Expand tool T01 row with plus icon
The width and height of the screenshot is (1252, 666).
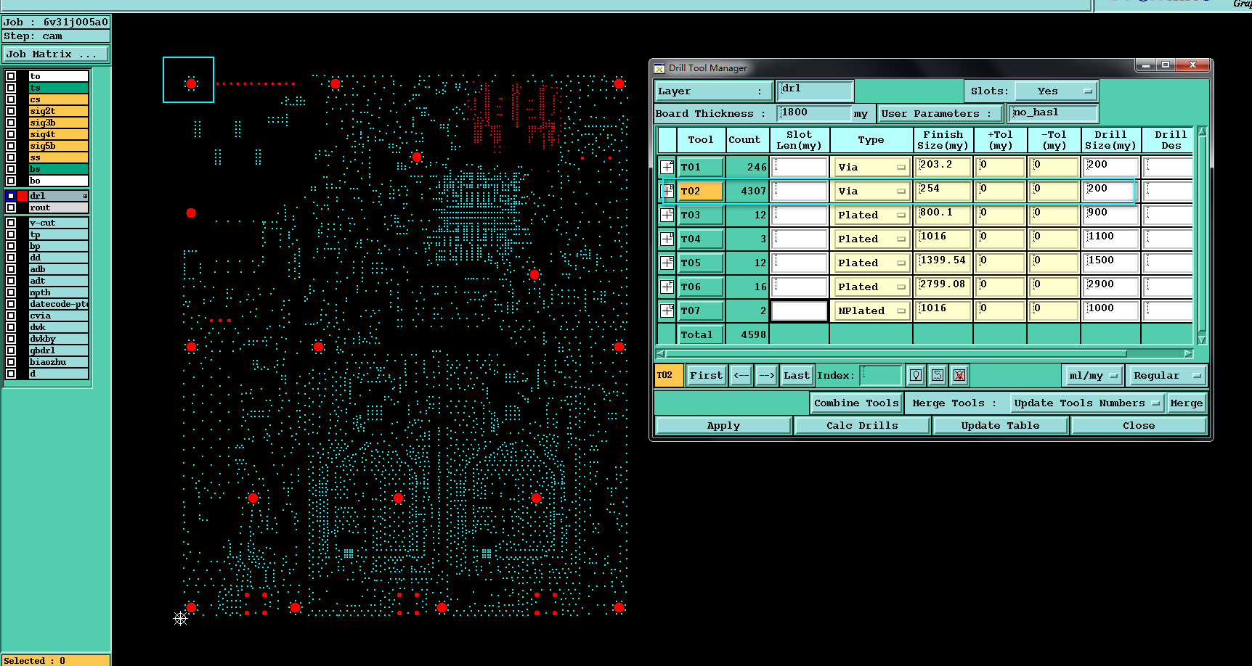[667, 167]
